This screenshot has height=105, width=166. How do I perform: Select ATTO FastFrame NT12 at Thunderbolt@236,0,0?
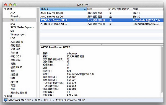(102, 20)
